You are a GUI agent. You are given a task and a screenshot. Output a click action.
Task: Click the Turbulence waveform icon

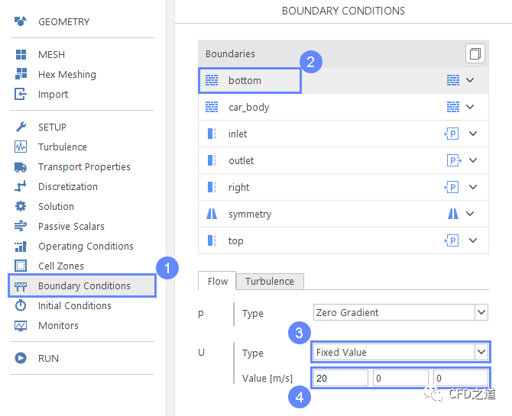click(21, 147)
